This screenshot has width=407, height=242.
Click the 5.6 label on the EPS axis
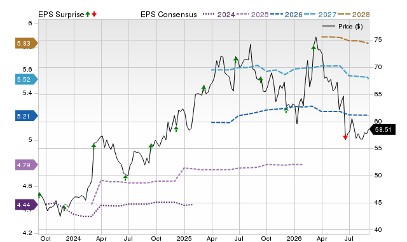pyautogui.click(x=27, y=70)
